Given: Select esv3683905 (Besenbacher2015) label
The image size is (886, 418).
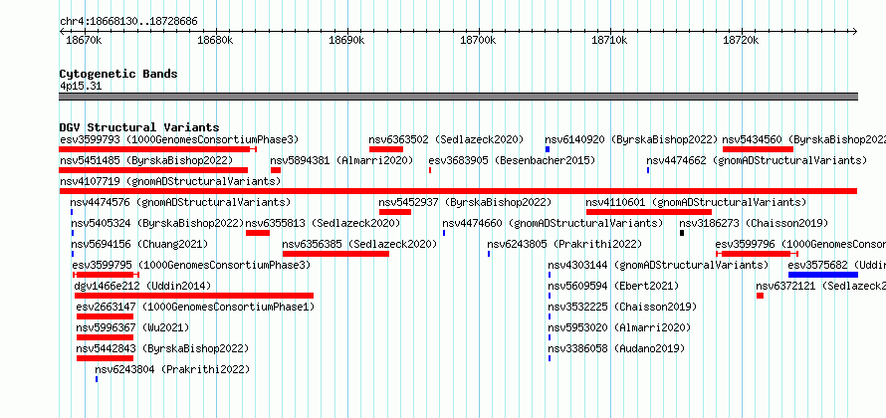Looking at the screenshot, I should click(512, 160).
